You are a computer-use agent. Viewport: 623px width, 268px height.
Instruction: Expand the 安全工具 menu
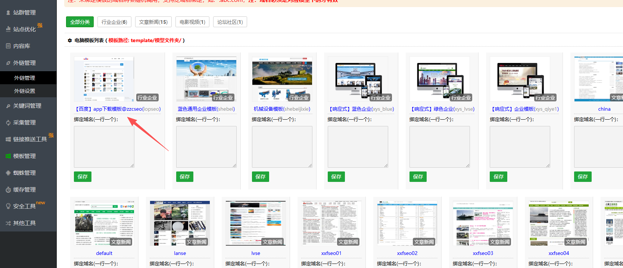pos(25,206)
